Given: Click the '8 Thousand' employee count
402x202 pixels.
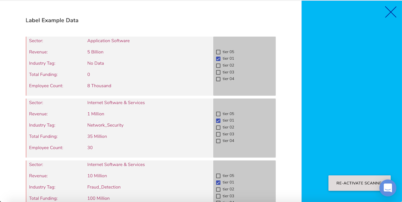Looking at the screenshot, I should pyautogui.click(x=99, y=86).
